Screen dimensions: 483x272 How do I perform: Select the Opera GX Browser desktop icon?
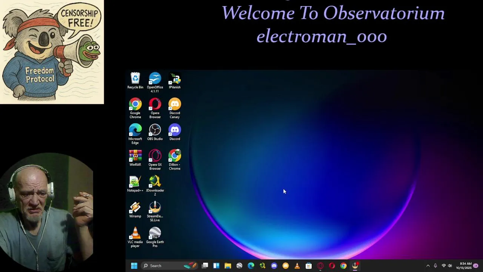coord(155,160)
